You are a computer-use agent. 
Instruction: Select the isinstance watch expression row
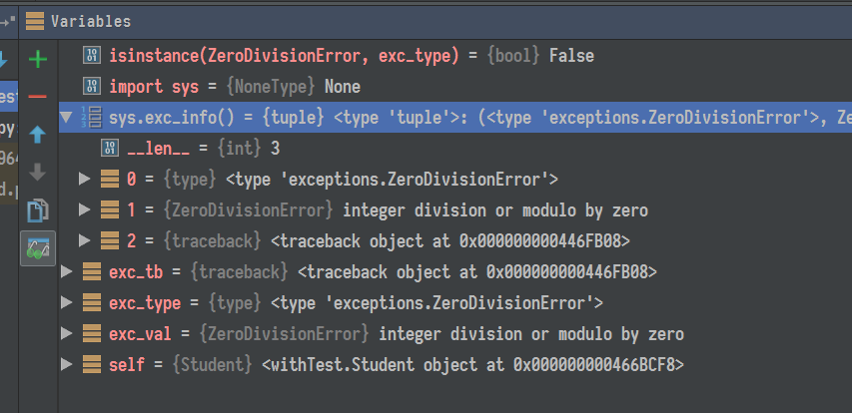[x=300, y=57]
